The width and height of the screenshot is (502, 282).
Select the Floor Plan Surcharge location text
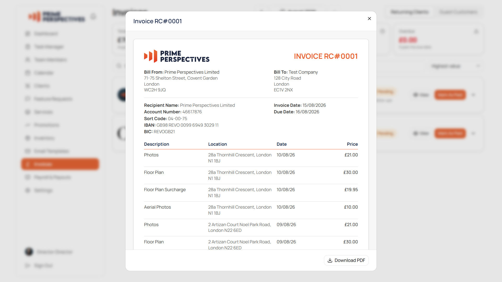240,192
